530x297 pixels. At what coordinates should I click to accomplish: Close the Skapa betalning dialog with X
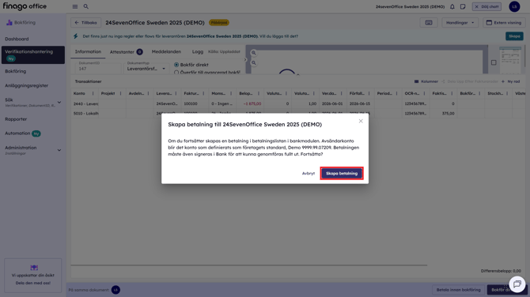pos(361,121)
